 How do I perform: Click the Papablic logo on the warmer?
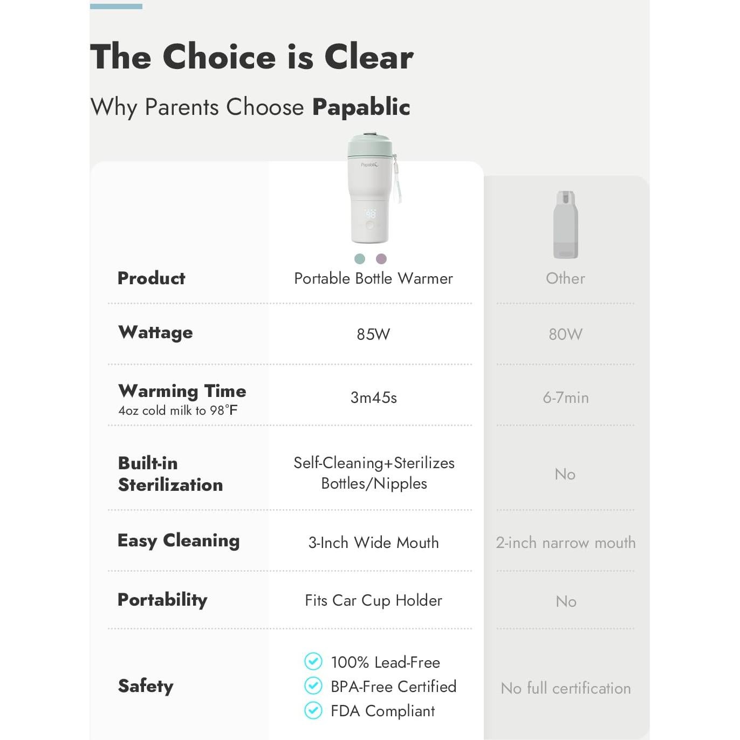pos(369,165)
